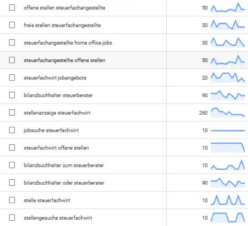Enable checkbox for steuerfachangestellte offene stellen
The width and height of the screenshot is (248, 226).
tap(12, 60)
